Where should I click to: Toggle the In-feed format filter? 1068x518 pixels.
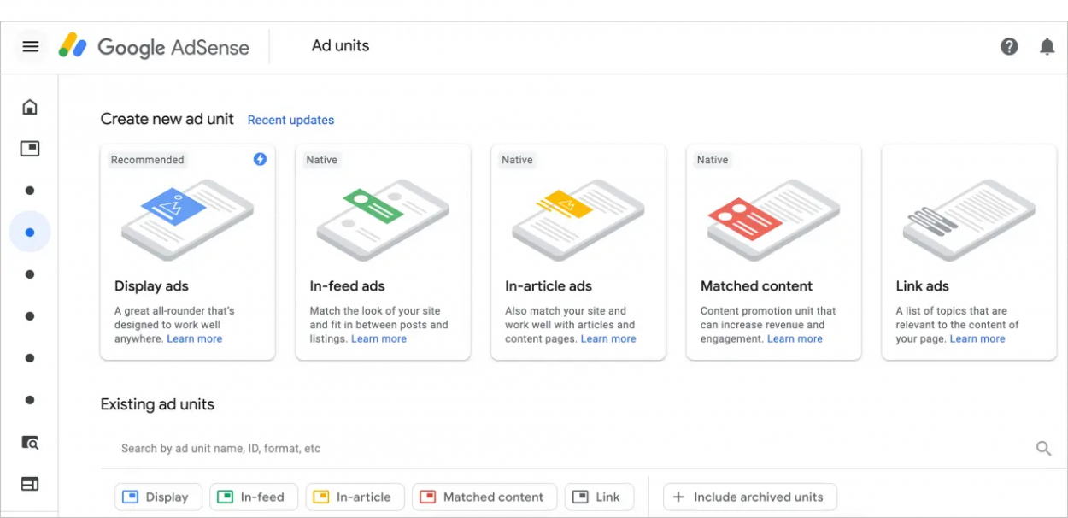(254, 497)
